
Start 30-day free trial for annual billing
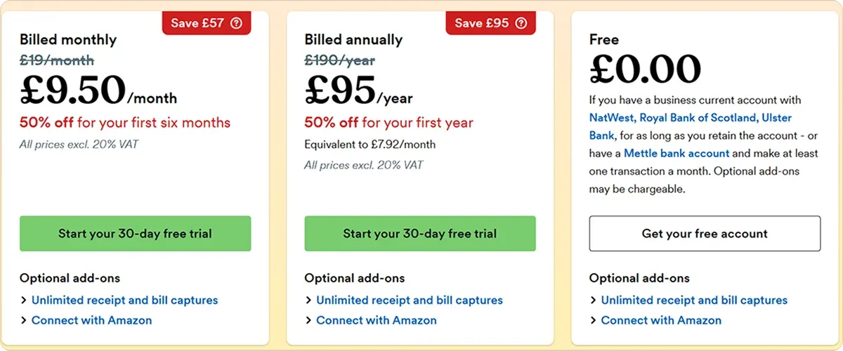(x=419, y=234)
